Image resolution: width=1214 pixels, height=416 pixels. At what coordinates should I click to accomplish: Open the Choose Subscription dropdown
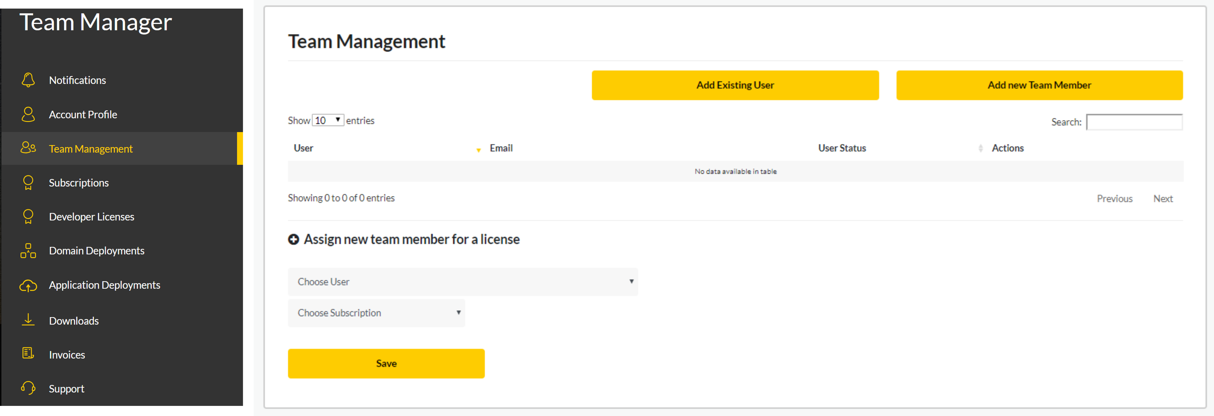[x=376, y=313]
